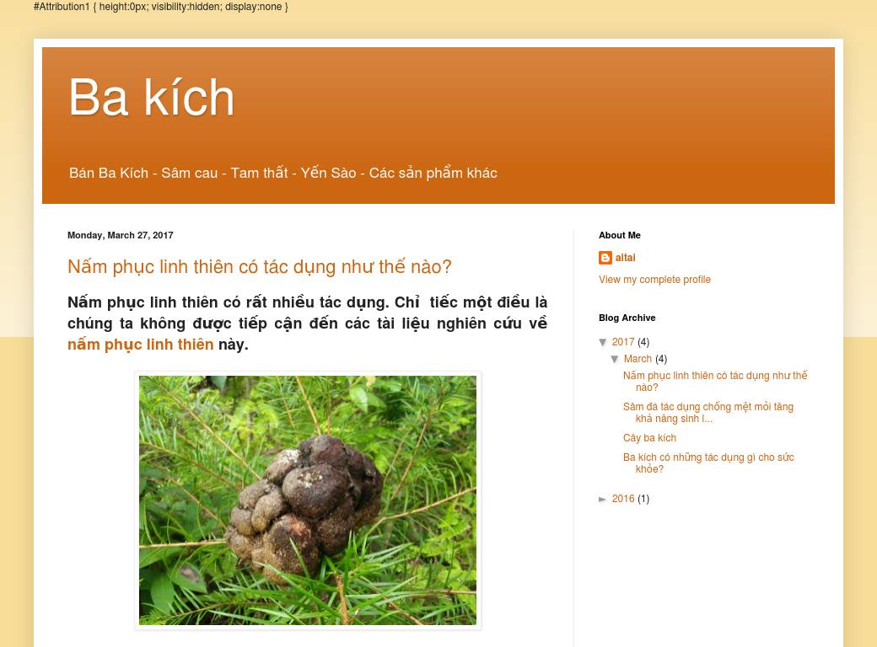Viewport: 877px width, 647px height.
Task: Click the post title 'Nấm phục linh thiên có tác dụng như thế nào?'
Action: coord(260,266)
